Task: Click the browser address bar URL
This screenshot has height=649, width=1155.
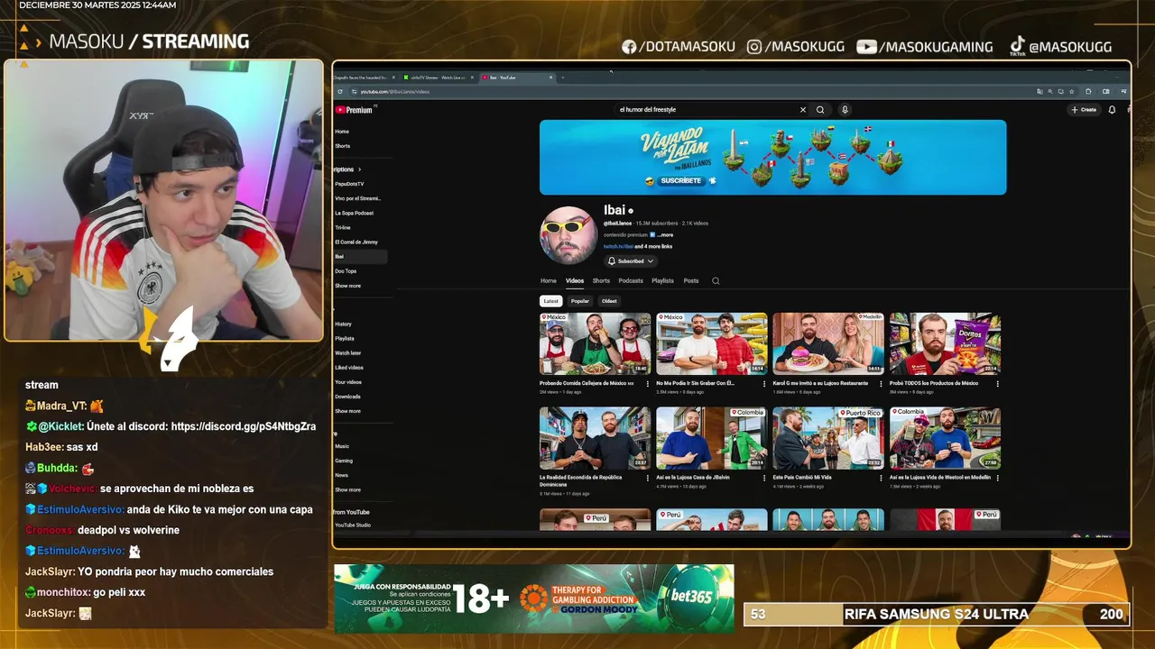Action: (x=395, y=91)
